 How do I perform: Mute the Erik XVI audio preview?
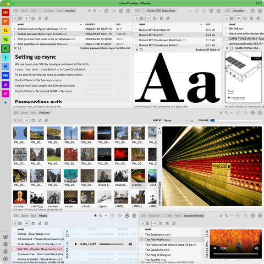coord(130,244)
